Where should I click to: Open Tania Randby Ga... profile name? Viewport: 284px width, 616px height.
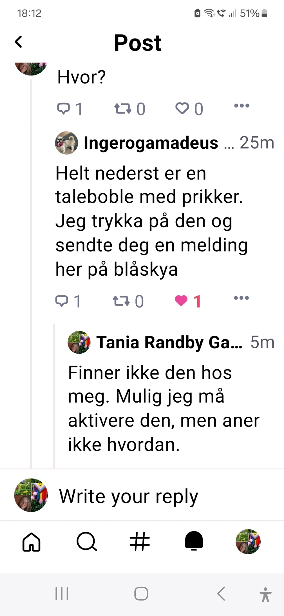[169, 342]
